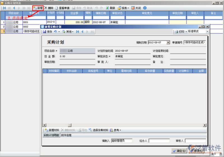Switch to the 附件信息 tab
224x157 pixels.
coord(66,135)
